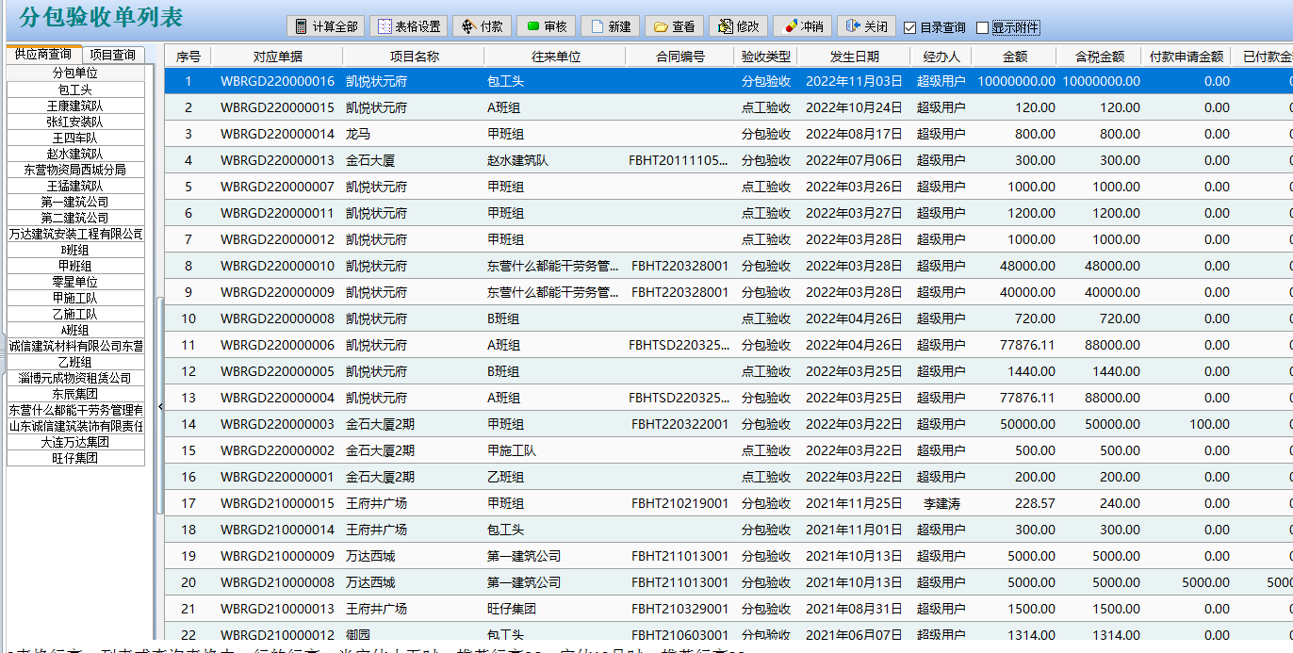This screenshot has height=653, width=1293.
Task: Create new record with 新建
Action: coord(609,26)
